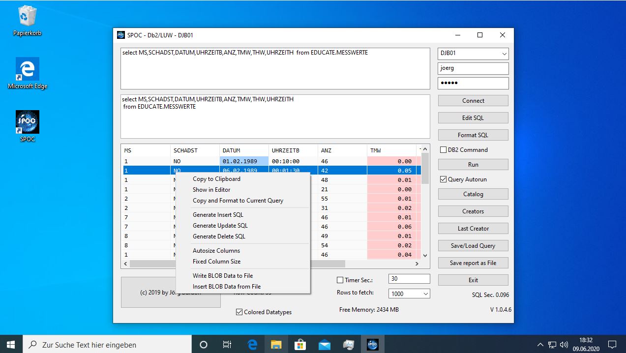The image size is (626, 353).
Task: Click the SPOC icon in the taskbar
Action: [x=372, y=344]
